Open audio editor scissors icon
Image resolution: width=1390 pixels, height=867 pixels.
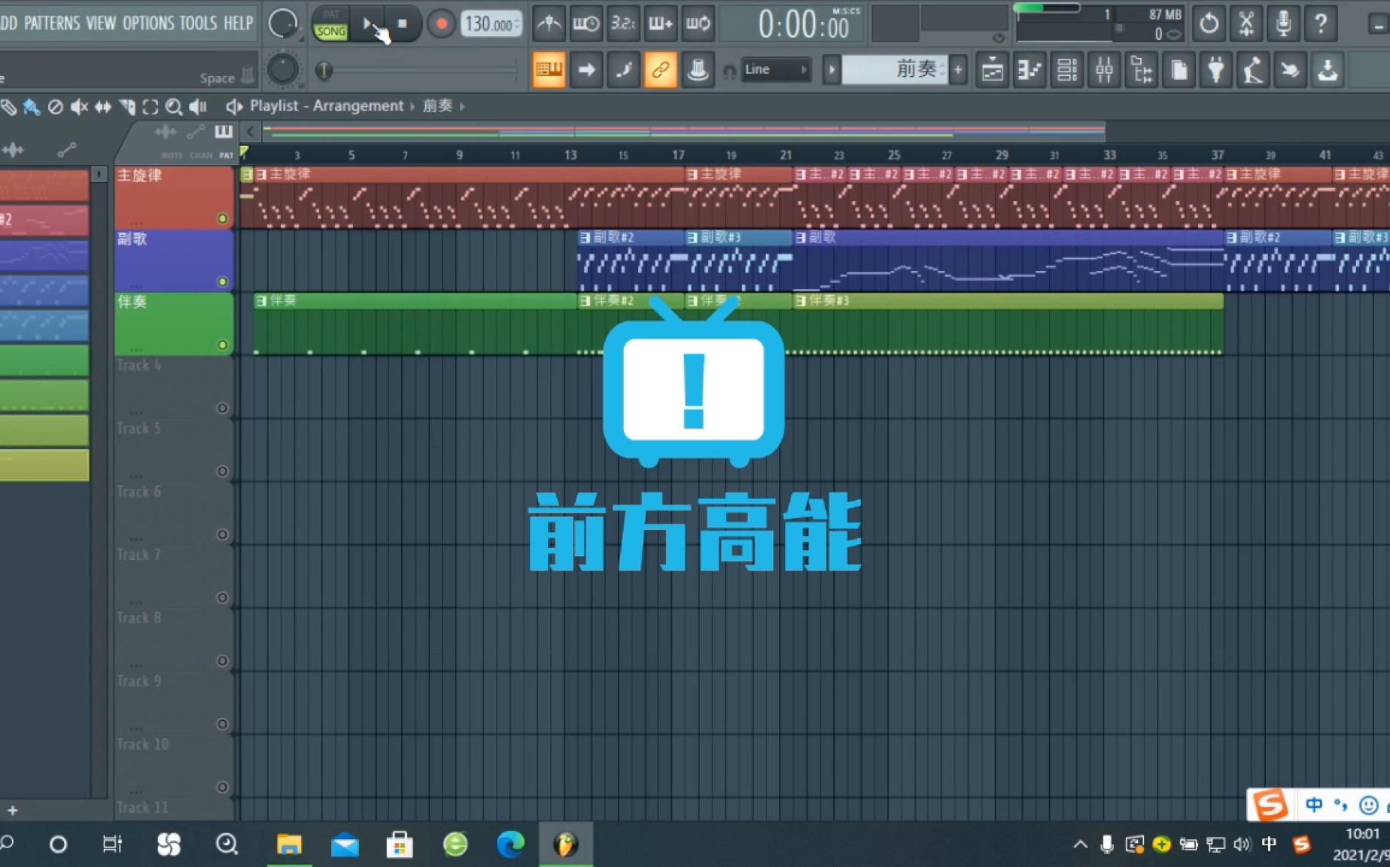pos(1246,24)
